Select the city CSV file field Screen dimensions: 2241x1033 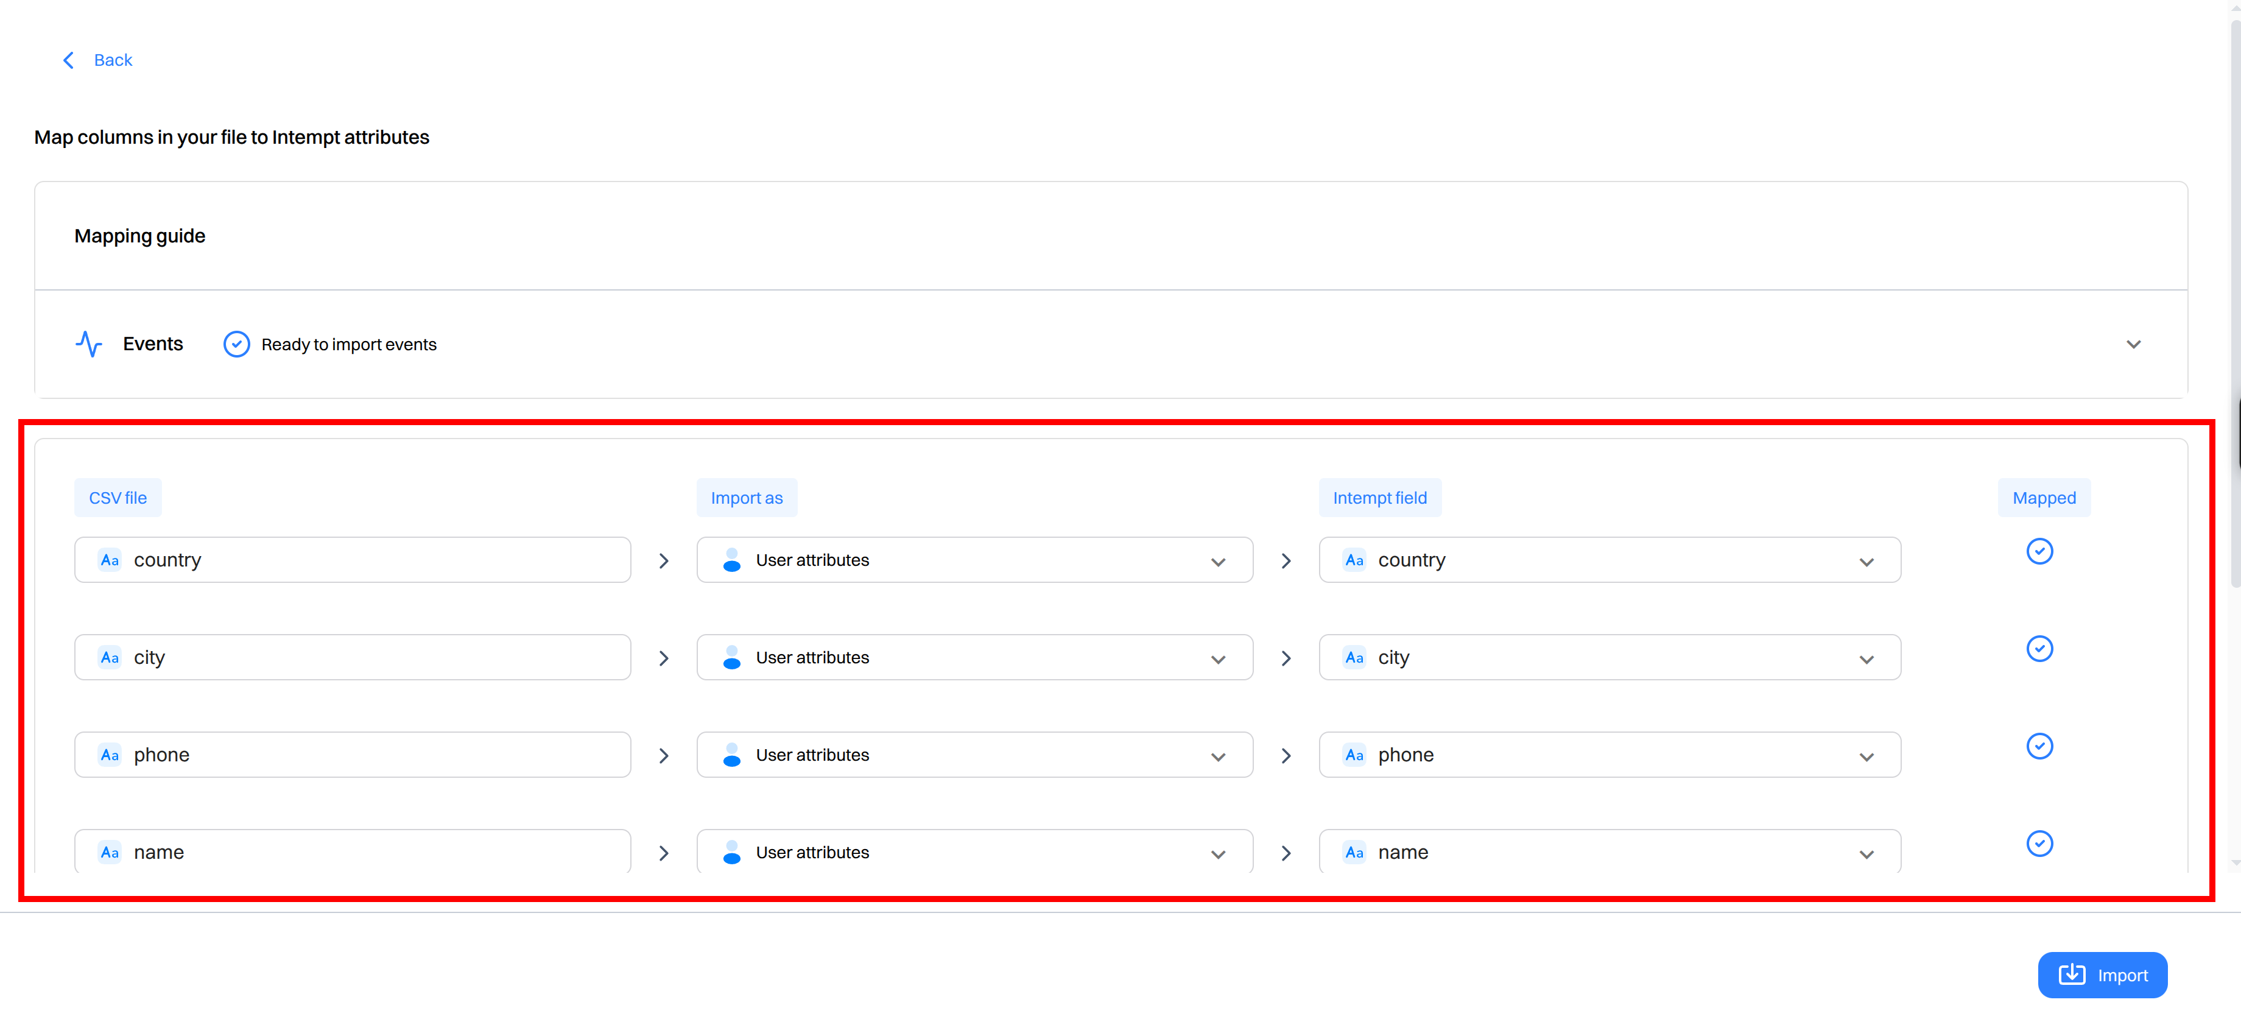(x=353, y=657)
